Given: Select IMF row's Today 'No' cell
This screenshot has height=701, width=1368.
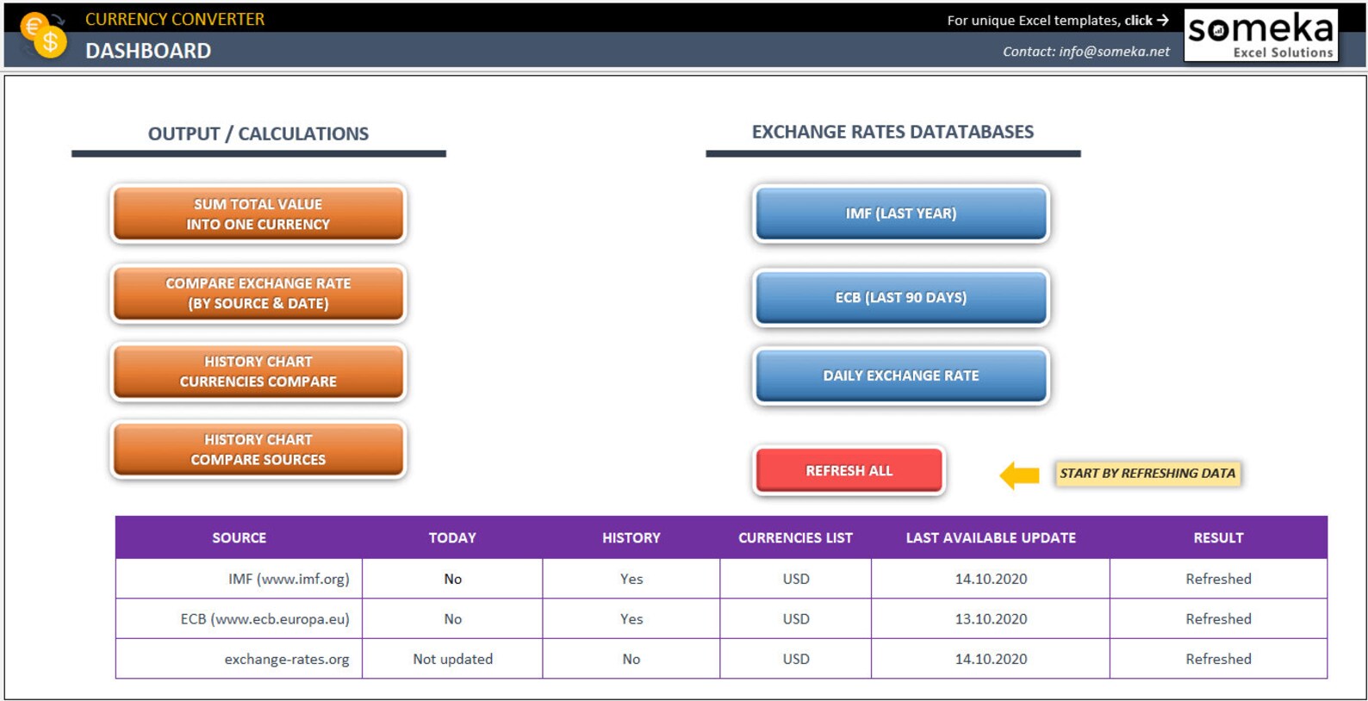Looking at the screenshot, I should click(x=452, y=579).
